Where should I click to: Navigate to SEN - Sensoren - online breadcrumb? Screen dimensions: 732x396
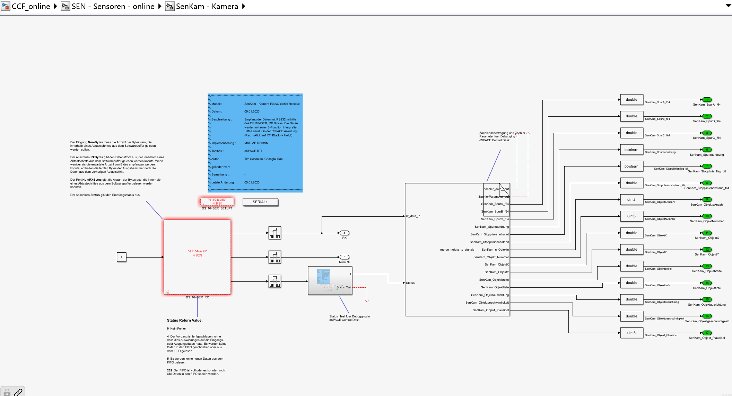113,6
